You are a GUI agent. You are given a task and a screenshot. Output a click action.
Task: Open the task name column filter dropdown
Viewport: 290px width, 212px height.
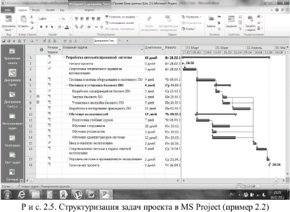click(x=142, y=50)
